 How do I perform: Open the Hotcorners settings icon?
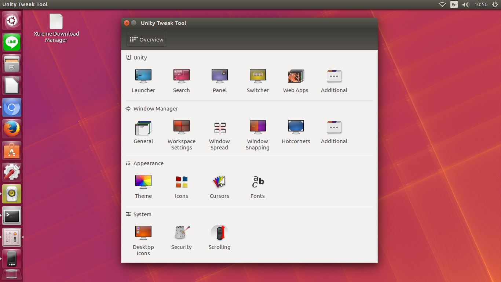(x=296, y=131)
